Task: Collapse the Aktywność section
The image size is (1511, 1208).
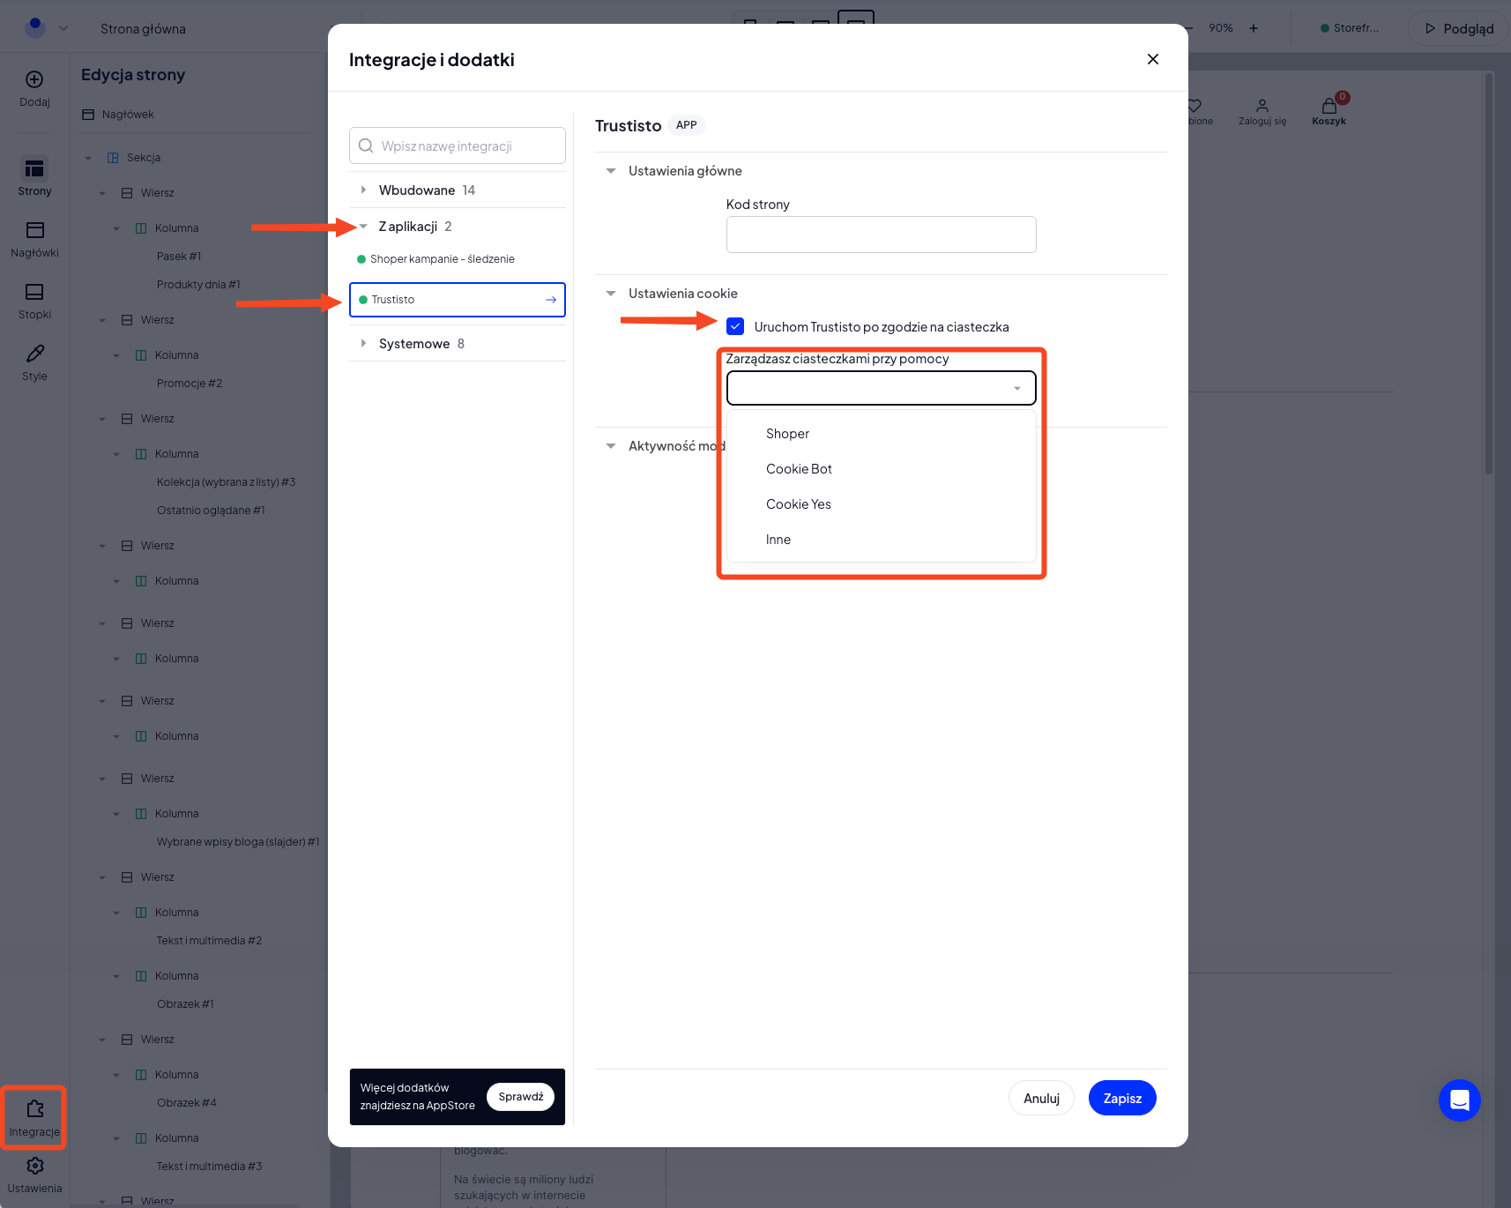Action: click(611, 446)
